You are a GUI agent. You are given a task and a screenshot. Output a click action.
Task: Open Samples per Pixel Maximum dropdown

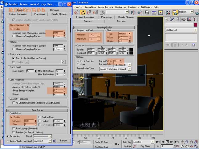click(x=99, y=39)
